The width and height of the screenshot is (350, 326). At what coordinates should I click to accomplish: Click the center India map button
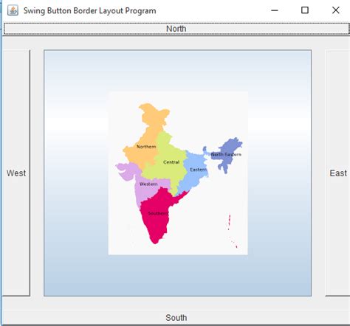point(178,173)
